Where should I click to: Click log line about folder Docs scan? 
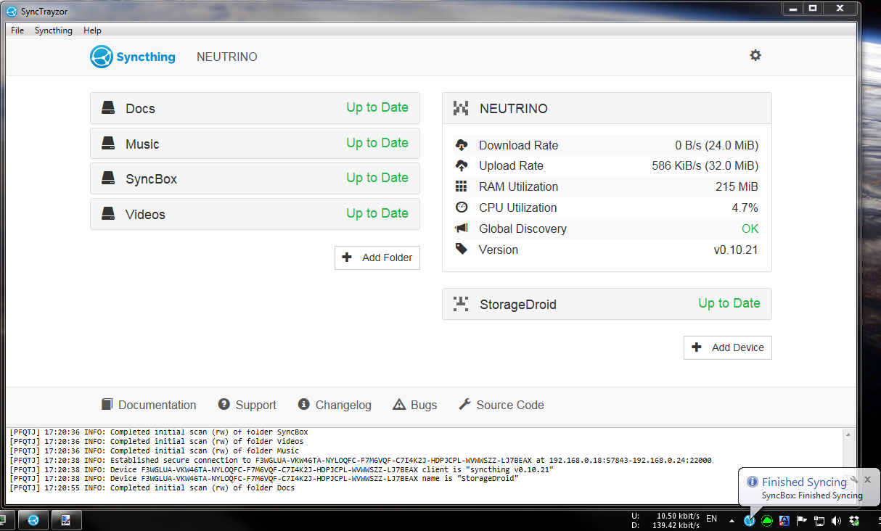click(152, 488)
